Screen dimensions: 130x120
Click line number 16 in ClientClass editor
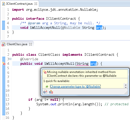[7, 117]
